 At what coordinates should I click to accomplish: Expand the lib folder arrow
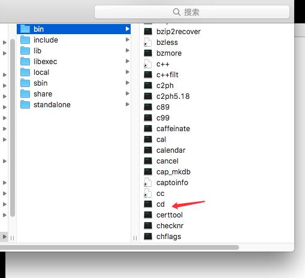(128, 50)
